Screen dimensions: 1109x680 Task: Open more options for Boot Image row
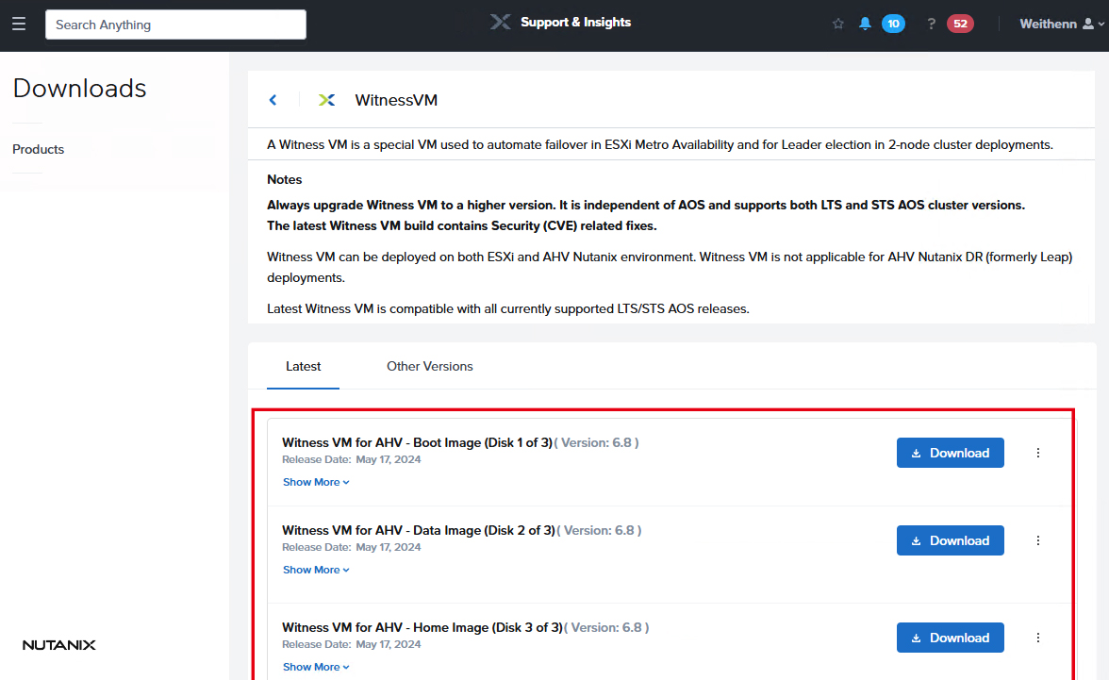click(x=1037, y=453)
